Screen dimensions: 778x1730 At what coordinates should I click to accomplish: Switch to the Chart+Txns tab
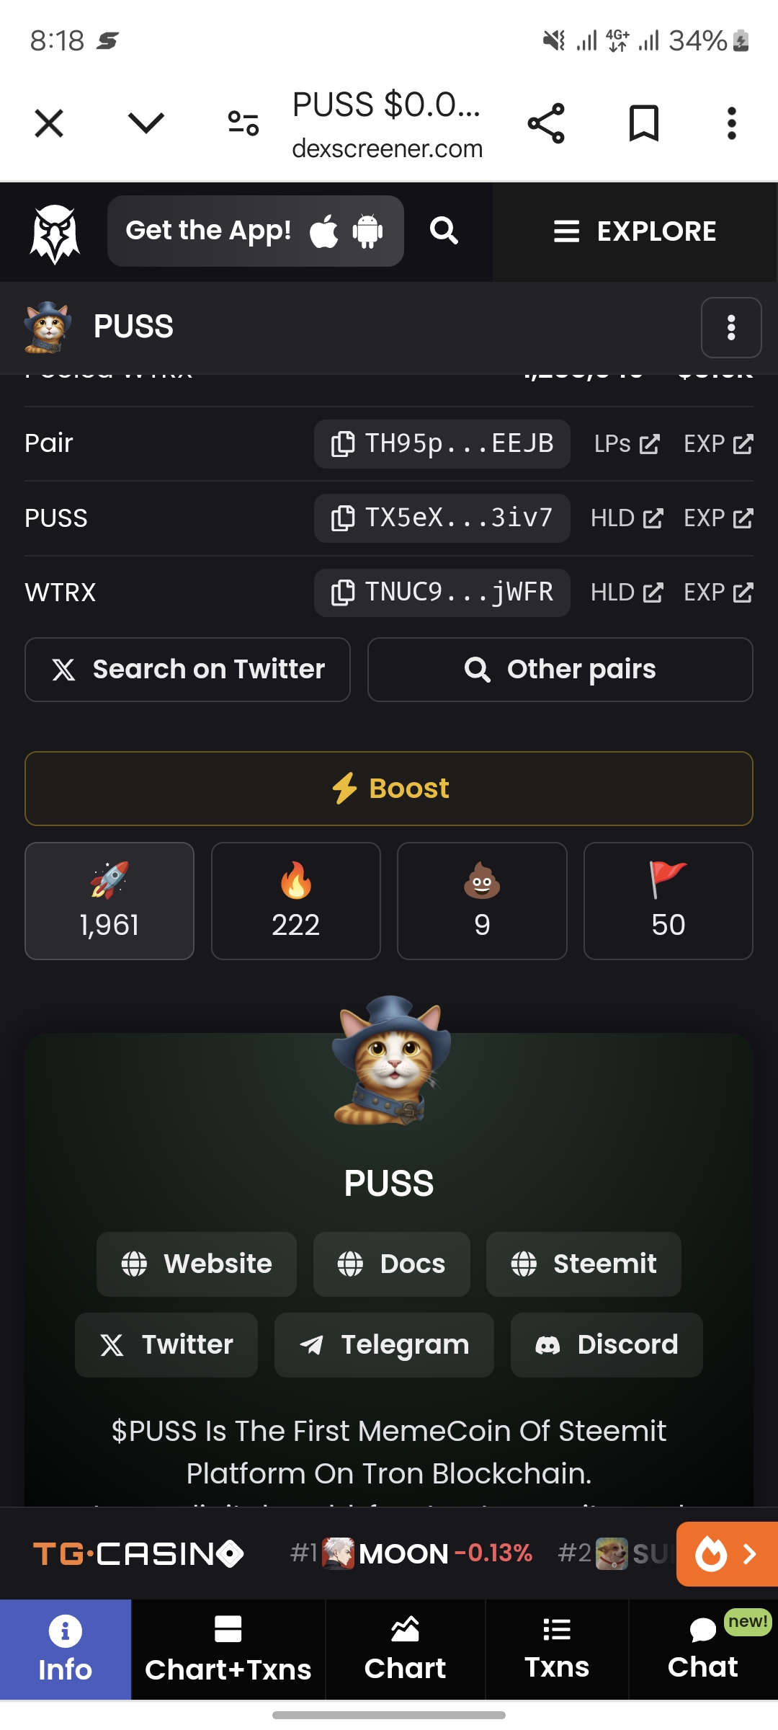(x=228, y=1650)
